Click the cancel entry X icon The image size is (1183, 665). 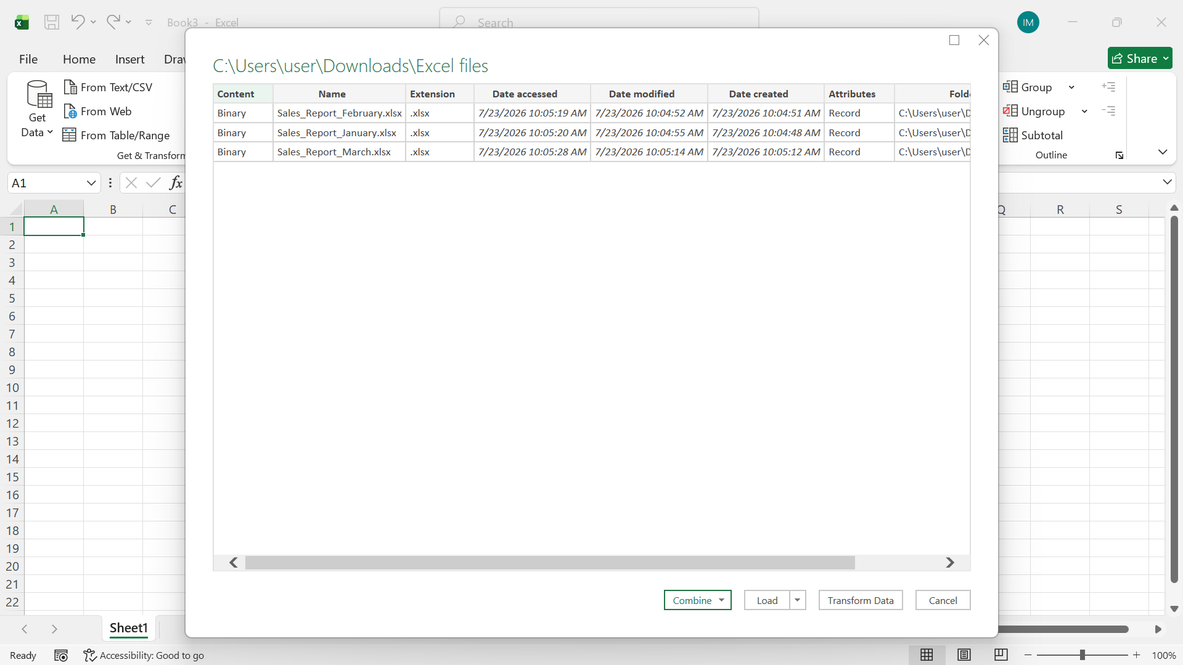click(131, 182)
